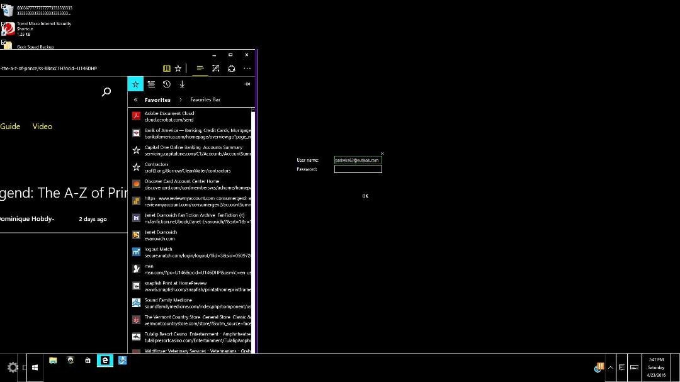Pin the Hub pane open

click(247, 84)
